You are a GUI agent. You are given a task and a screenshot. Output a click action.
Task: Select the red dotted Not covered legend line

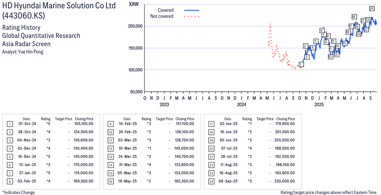pyautogui.click(x=192, y=16)
